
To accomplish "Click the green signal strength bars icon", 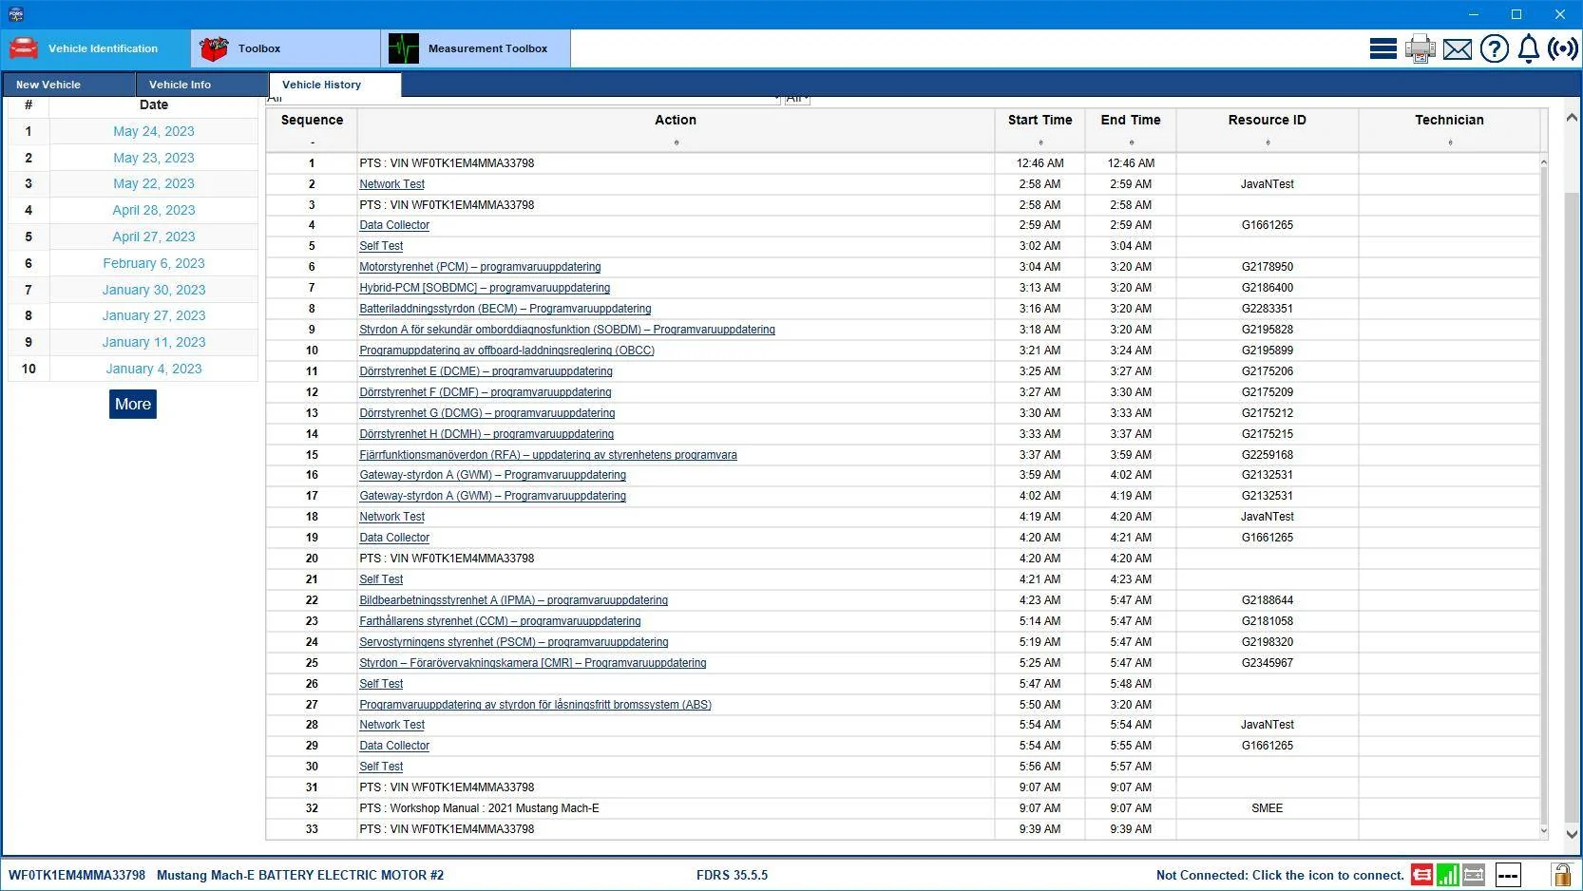I will [x=1447, y=875].
